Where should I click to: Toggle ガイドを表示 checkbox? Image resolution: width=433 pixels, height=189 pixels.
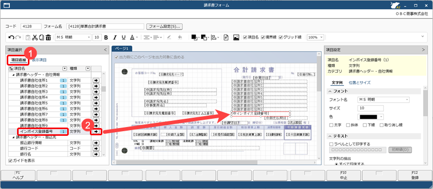(x=10, y=160)
